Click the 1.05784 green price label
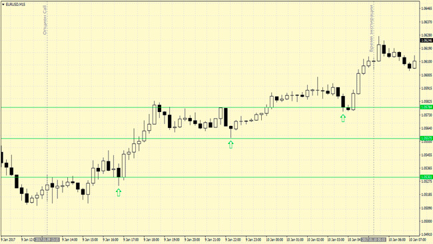Screen dimensions: 433x244 tap(426, 107)
